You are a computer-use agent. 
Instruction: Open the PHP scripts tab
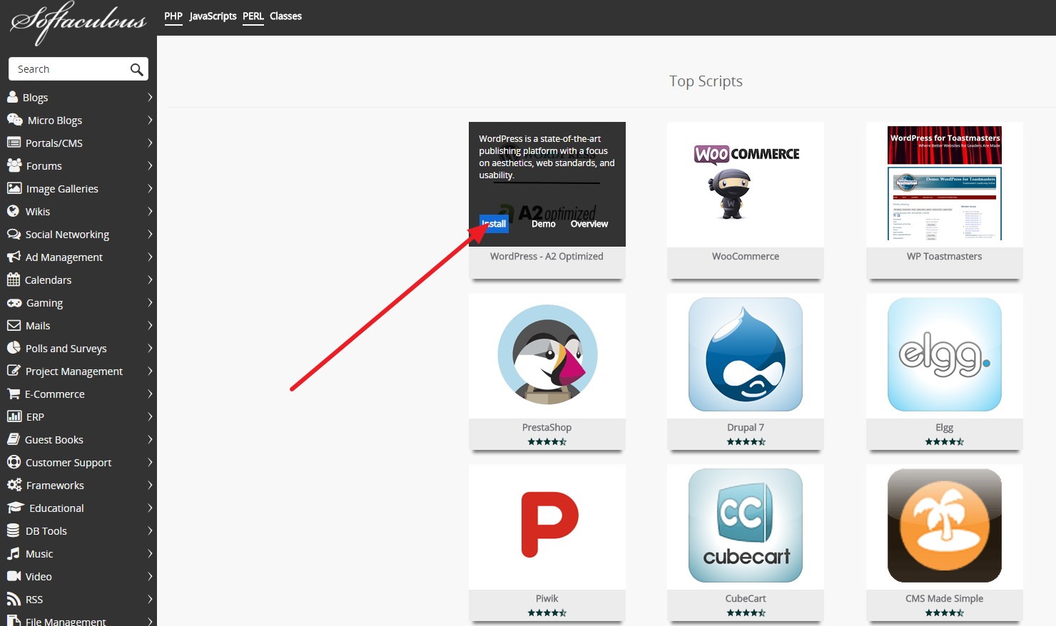(x=173, y=16)
